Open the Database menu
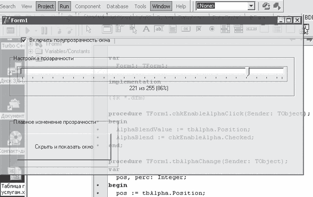Image resolution: width=313 pixels, height=197 pixels. coord(117,6)
